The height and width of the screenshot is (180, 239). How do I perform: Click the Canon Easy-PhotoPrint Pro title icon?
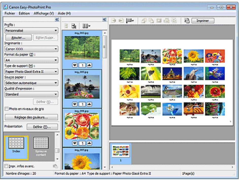click(x=6, y=7)
